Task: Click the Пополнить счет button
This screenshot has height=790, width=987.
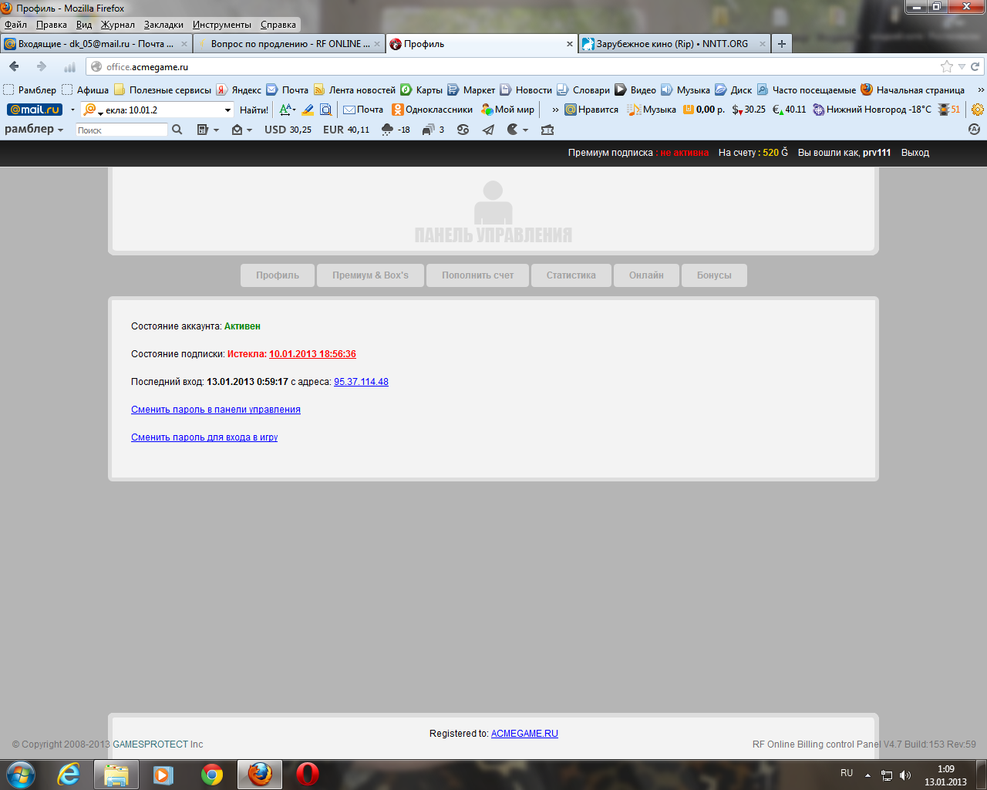Action: coord(477,275)
